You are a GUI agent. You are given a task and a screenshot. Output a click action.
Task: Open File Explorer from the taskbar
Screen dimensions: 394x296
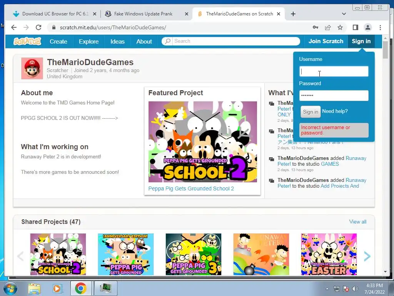[x=34, y=288]
